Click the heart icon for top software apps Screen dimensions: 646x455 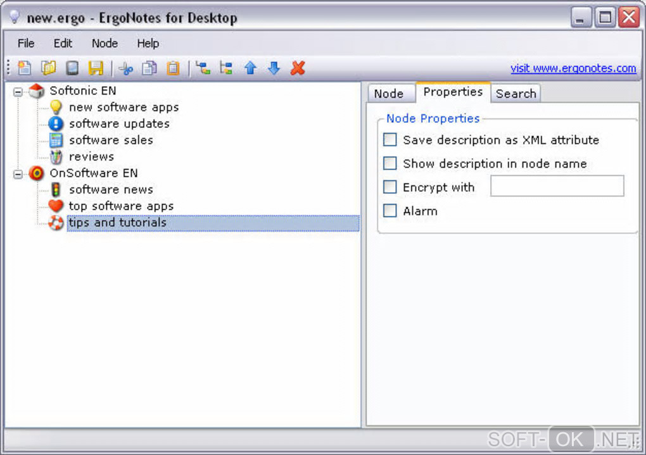tap(56, 206)
